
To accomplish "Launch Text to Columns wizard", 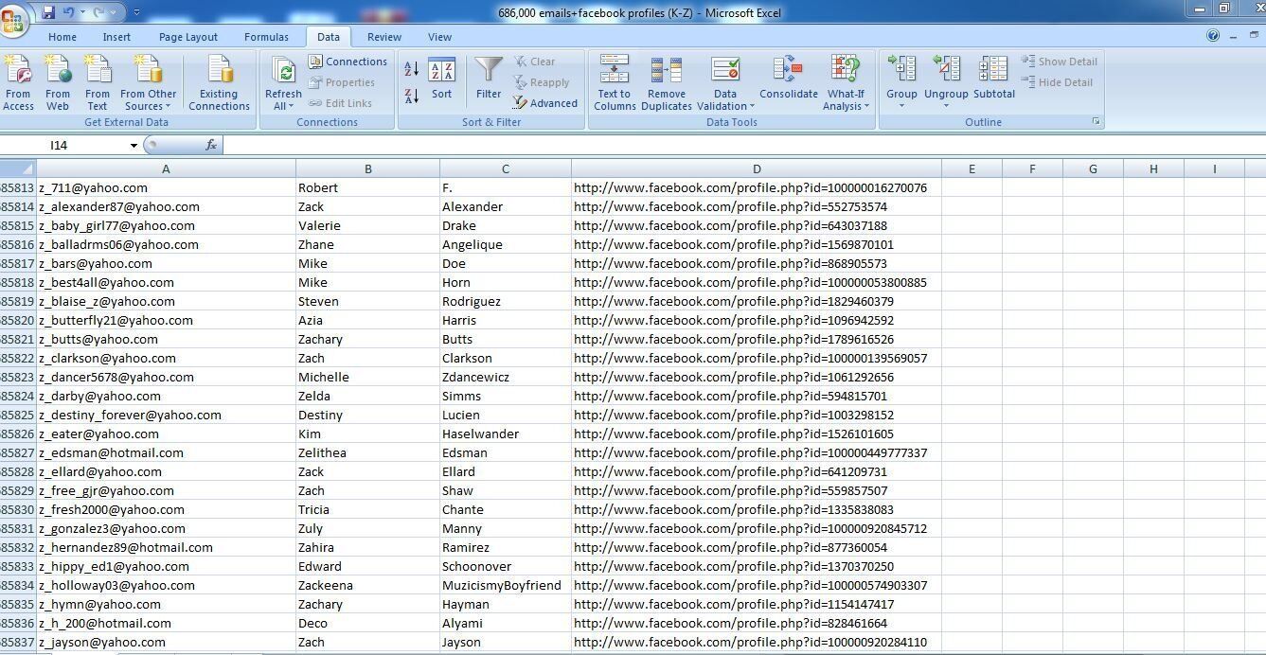I will pos(615,83).
